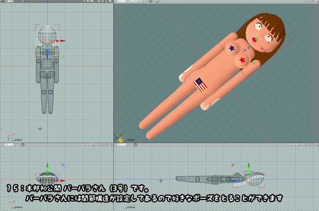
Task: Click the zoom magnifier icon in top view header
Action: 107,1
